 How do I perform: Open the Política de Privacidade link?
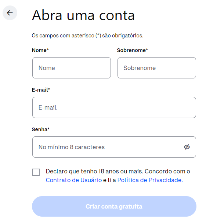tap(150, 180)
